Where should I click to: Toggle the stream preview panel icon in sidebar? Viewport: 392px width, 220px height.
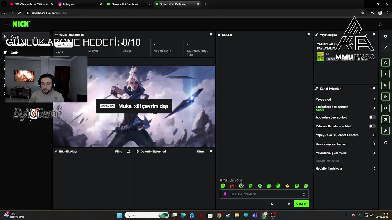(x=385, y=62)
